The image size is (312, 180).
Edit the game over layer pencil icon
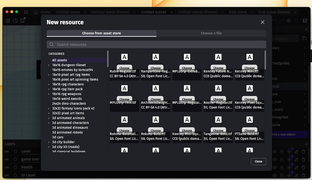(x=296, y=160)
